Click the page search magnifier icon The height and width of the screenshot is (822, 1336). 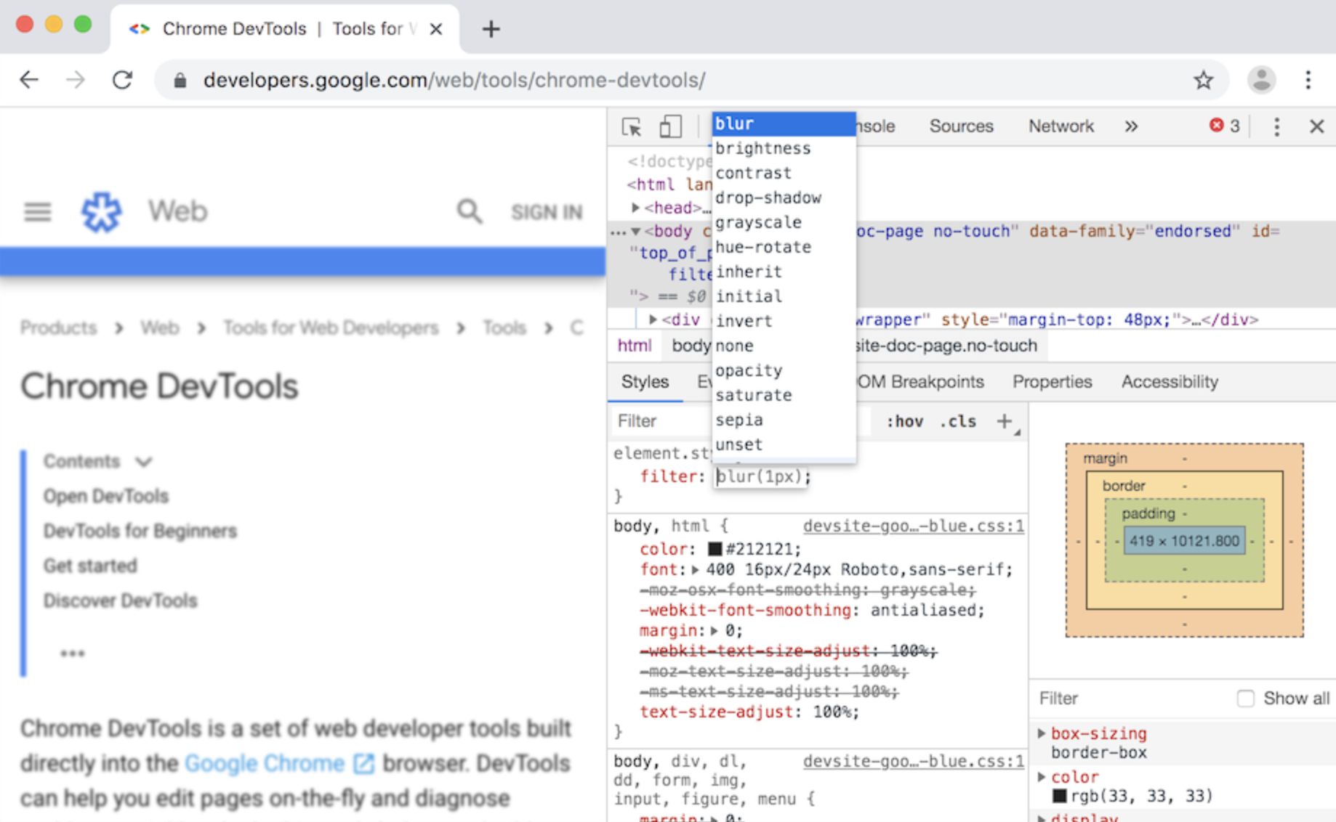(470, 211)
